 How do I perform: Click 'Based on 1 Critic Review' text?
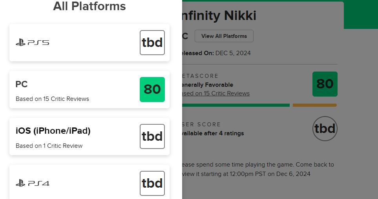tap(49, 146)
